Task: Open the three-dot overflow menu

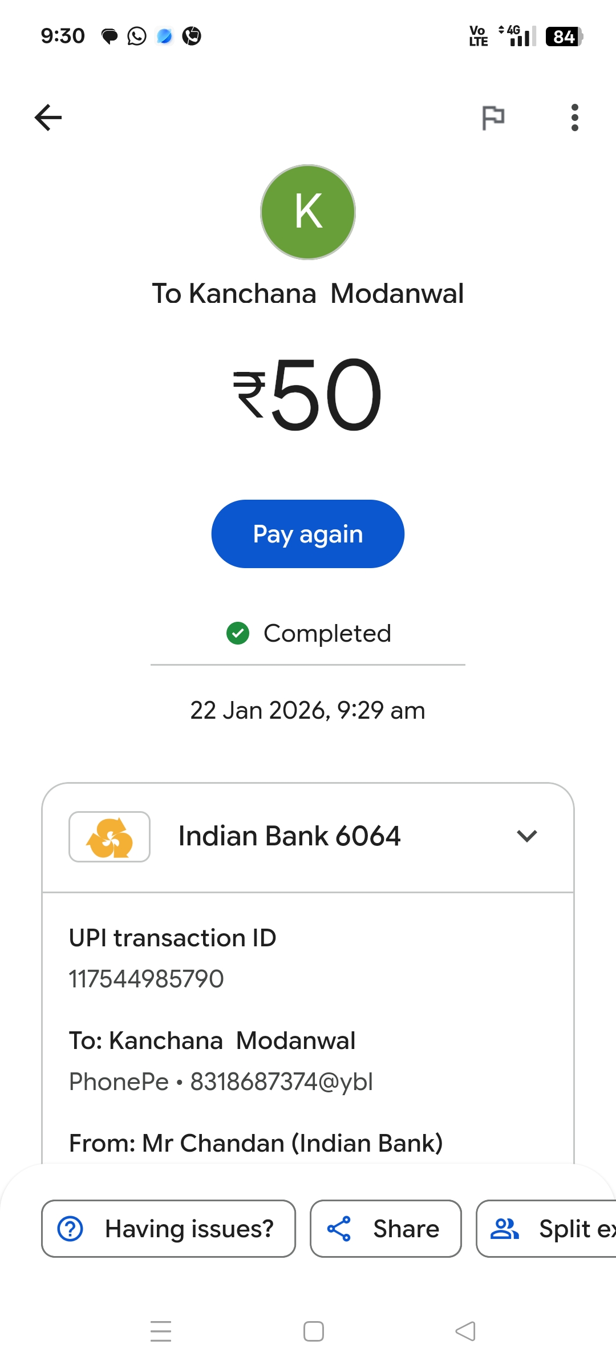Action: coord(574,118)
